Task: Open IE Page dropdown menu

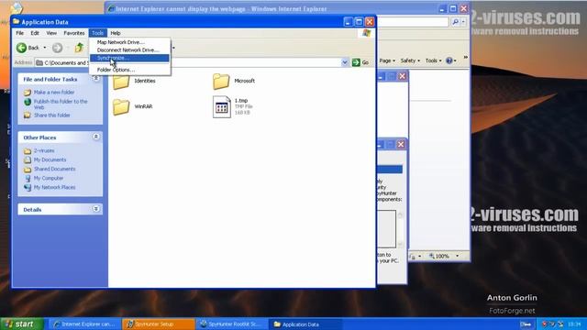Action: pyautogui.click(x=387, y=60)
